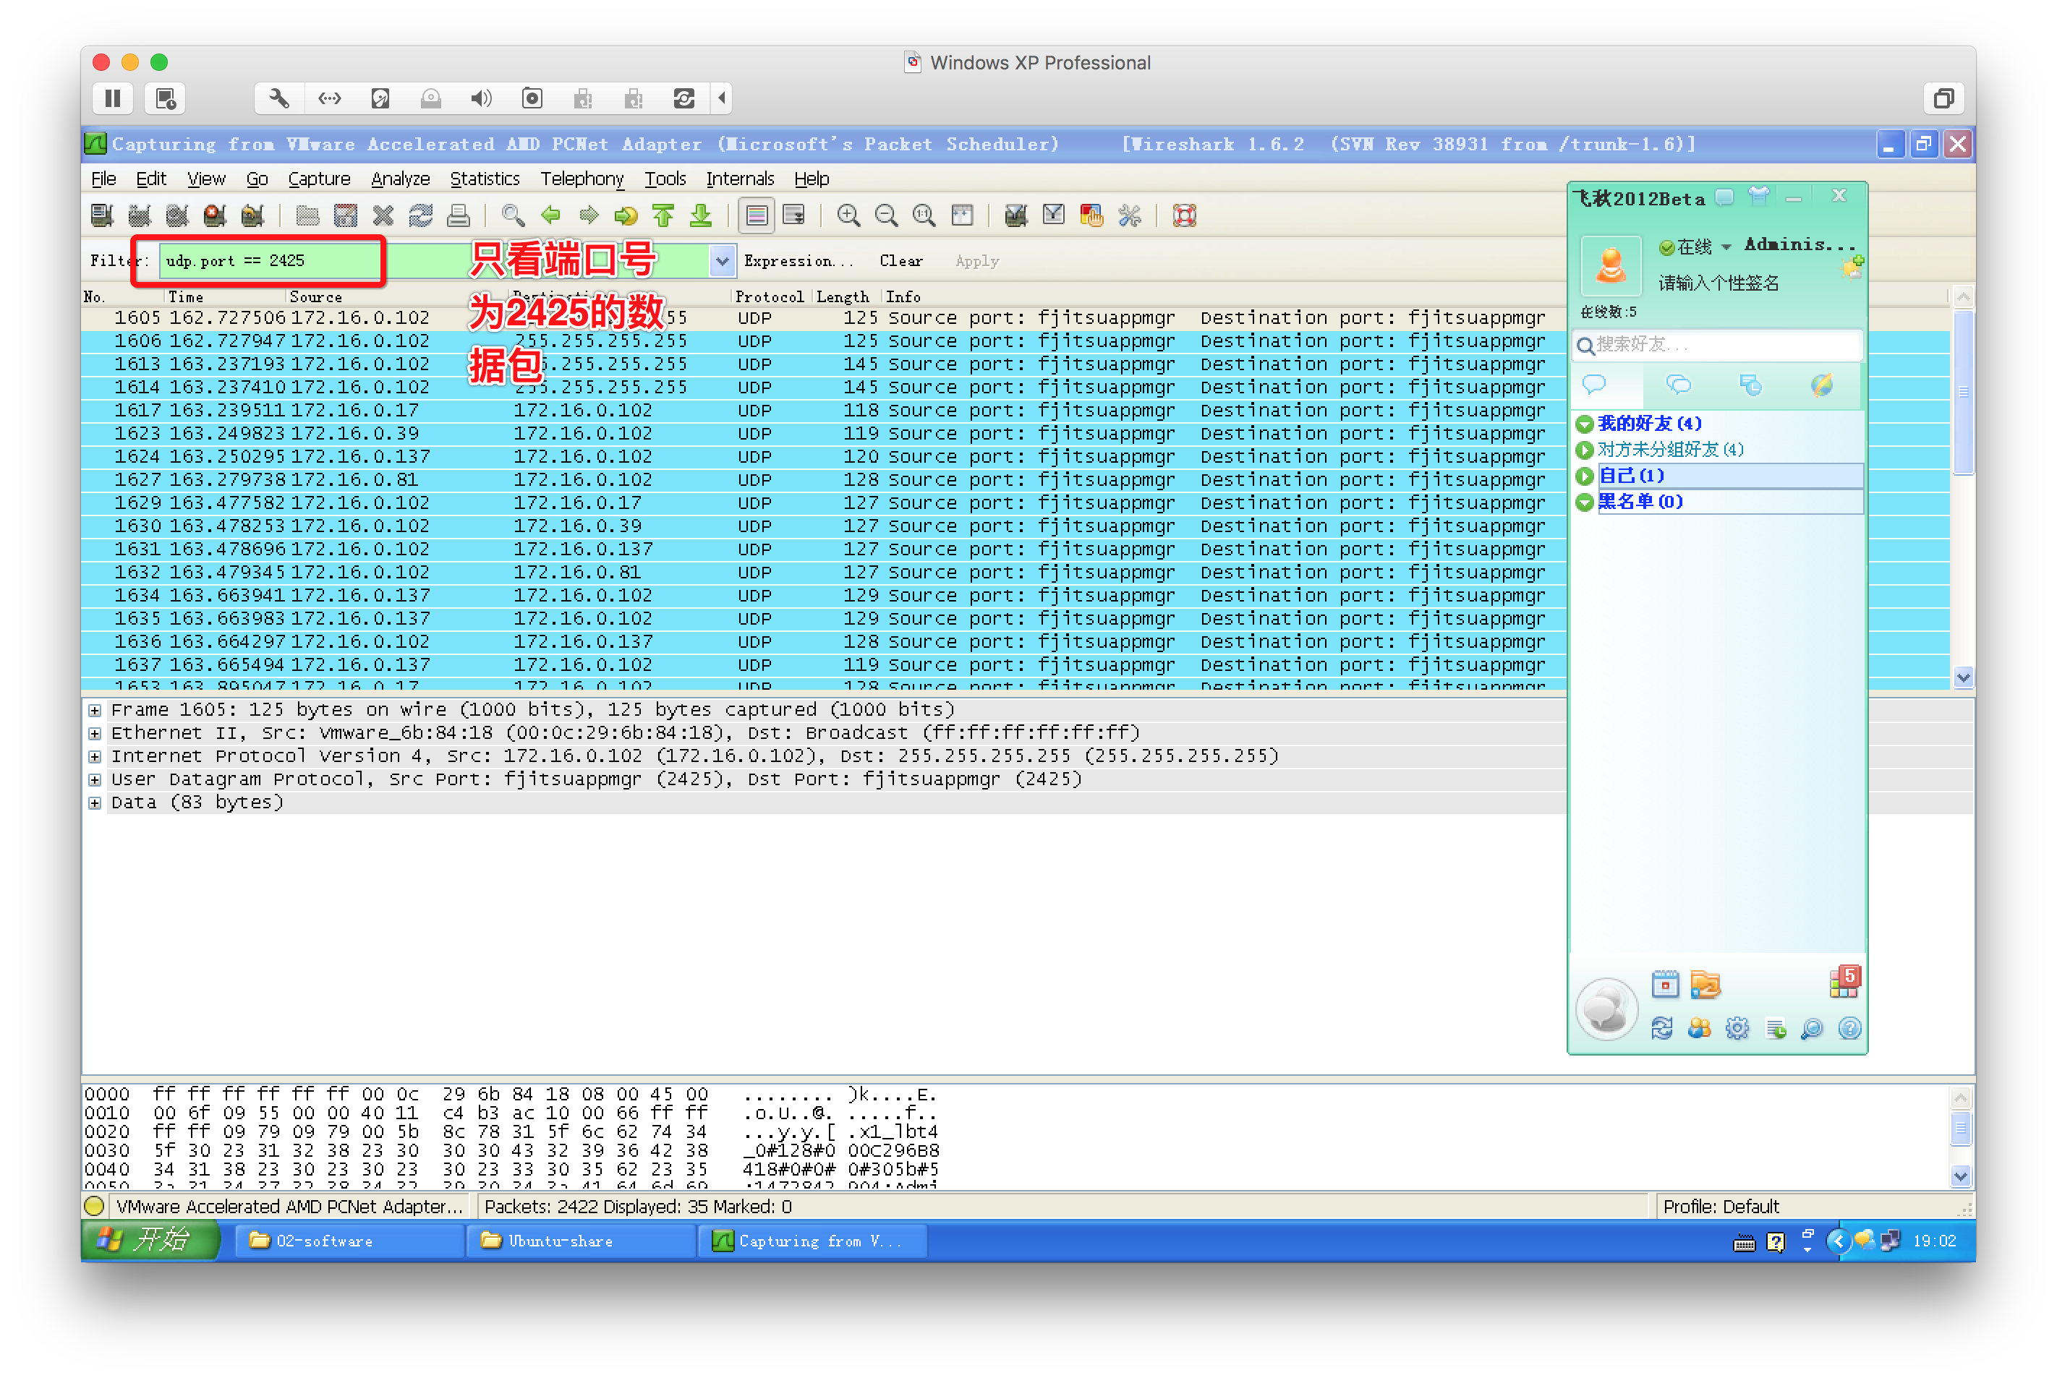Image resolution: width=2057 pixels, height=1378 pixels.
Task: Open the Statistics menu
Action: pos(485,179)
